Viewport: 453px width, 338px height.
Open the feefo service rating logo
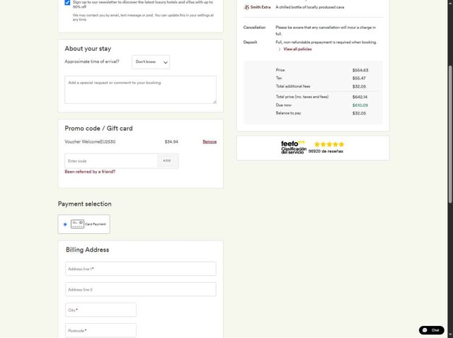point(294,148)
